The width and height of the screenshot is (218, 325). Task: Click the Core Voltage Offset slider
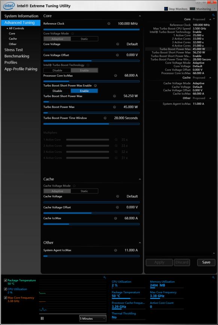pos(91,61)
